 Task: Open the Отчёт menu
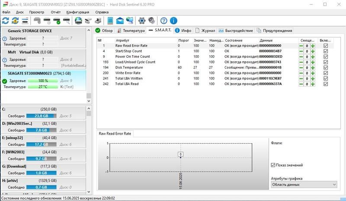[x=56, y=12]
